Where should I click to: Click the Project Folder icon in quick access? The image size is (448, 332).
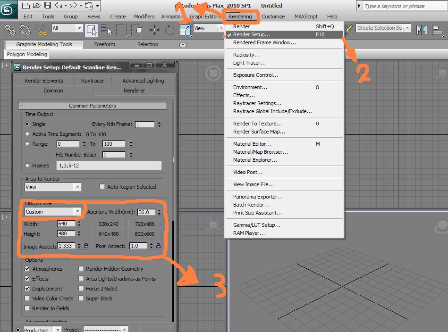(x=89, y=5)
